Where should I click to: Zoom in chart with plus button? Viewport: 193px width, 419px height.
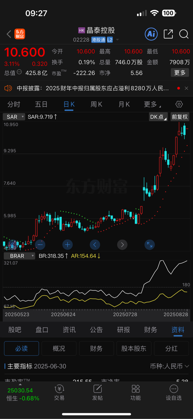point(68,244)
